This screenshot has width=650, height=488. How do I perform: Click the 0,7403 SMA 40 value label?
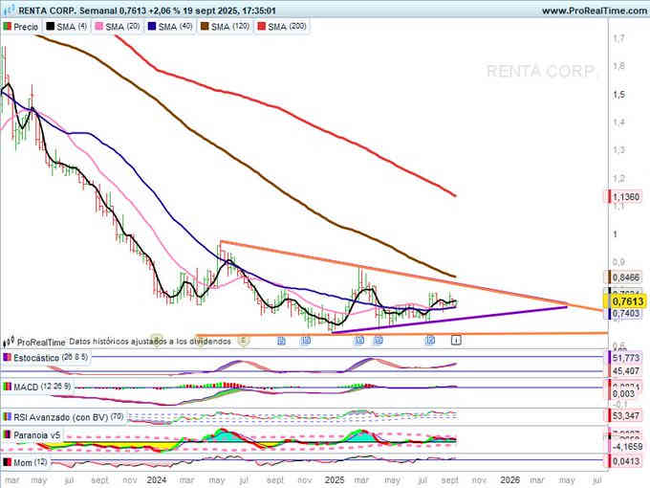coord(625,314)
